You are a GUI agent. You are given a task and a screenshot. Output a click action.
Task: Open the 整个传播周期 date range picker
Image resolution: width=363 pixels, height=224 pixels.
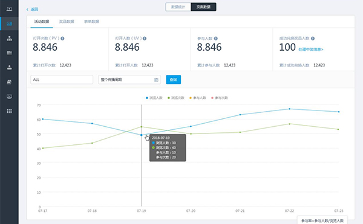click(129, 80)
